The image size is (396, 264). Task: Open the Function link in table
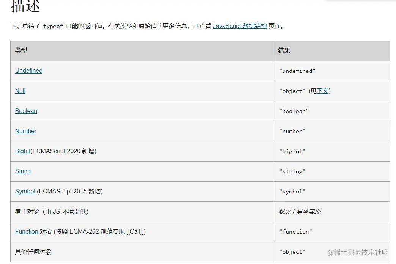27,232
